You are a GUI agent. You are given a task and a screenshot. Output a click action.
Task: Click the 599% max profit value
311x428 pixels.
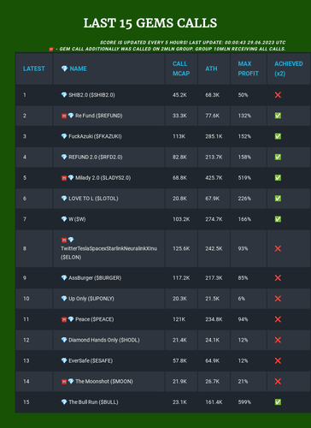click(x=244, y=402)
